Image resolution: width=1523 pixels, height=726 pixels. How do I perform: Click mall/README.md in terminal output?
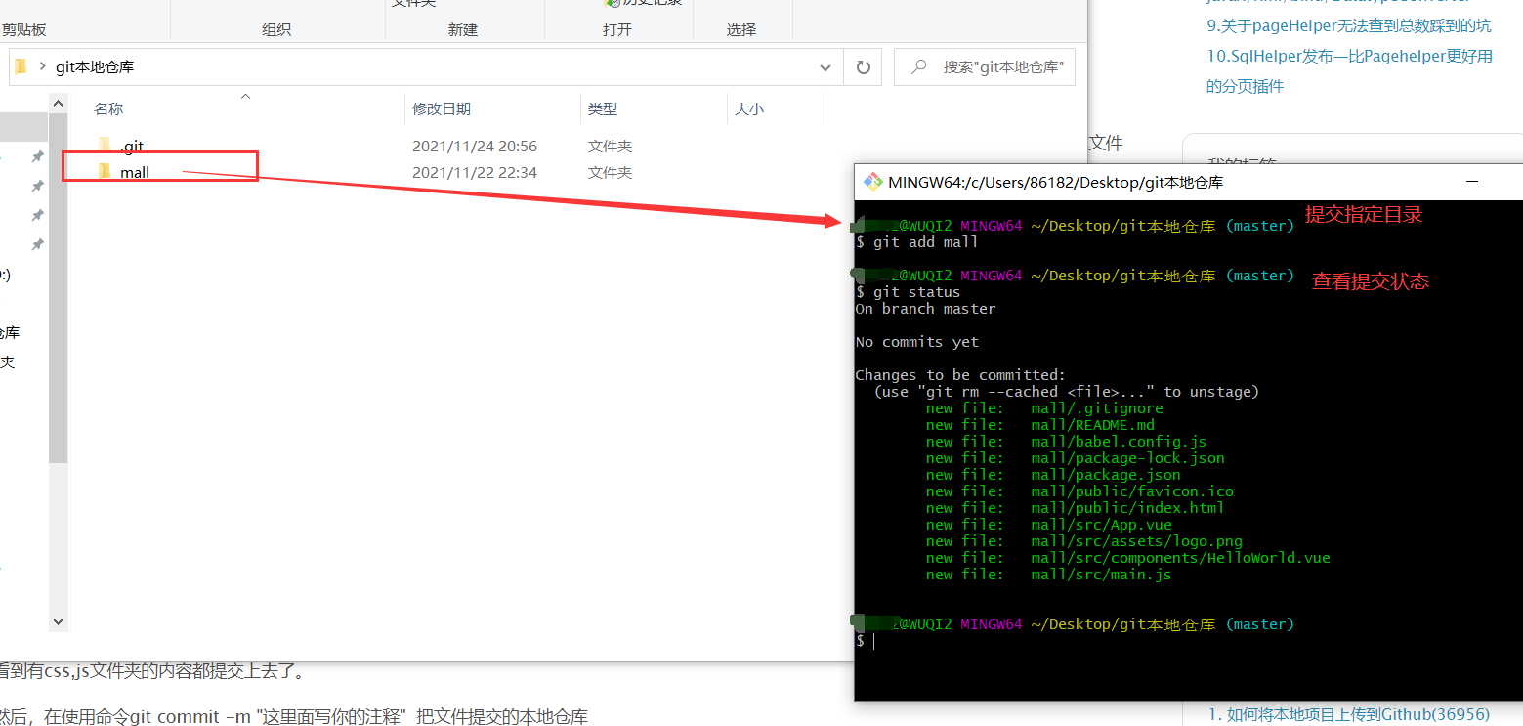pos(1092,425)
